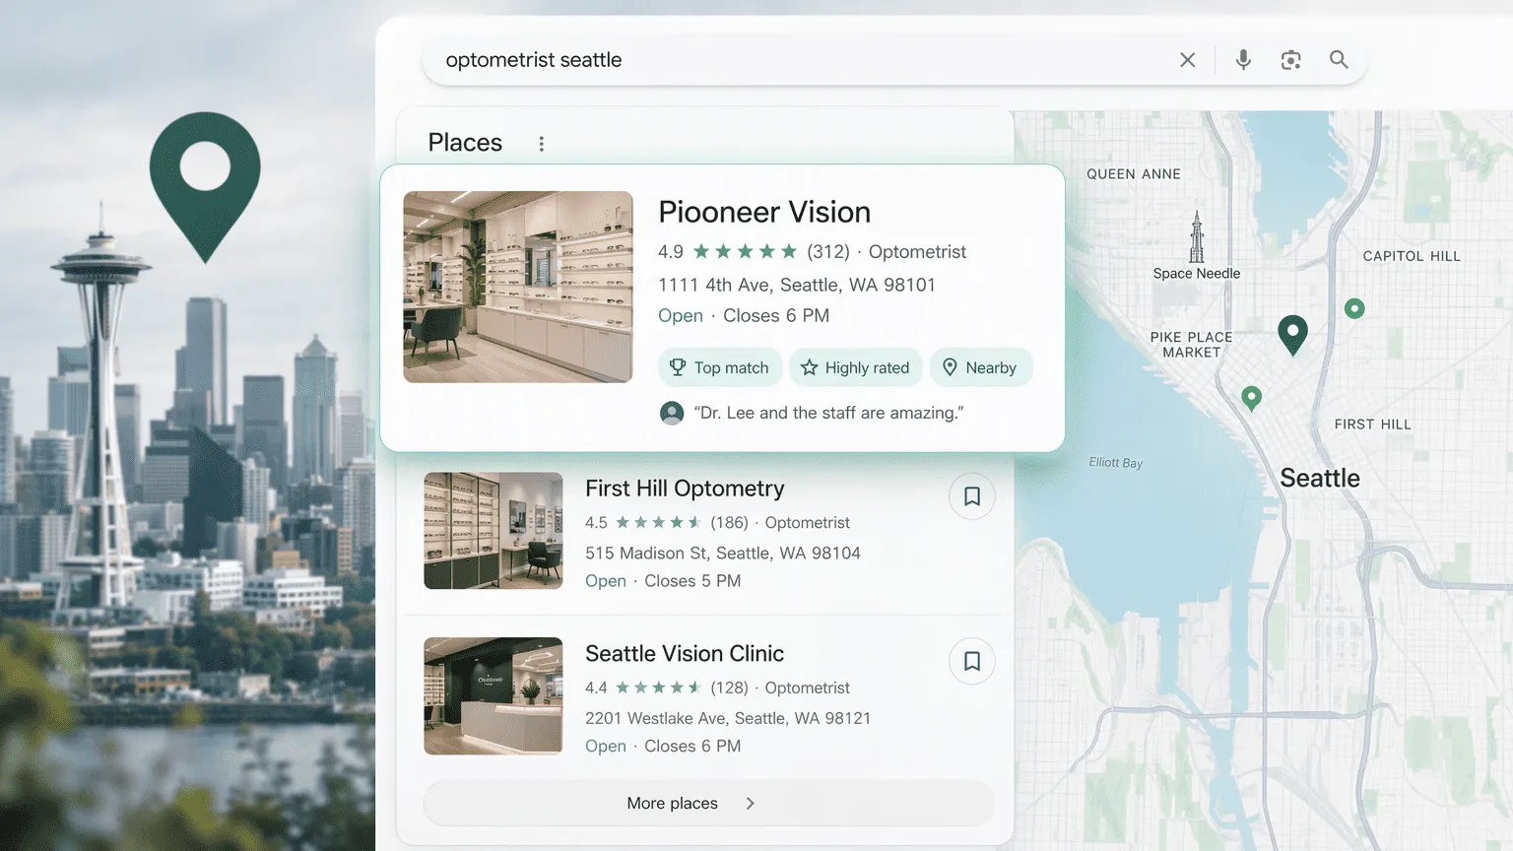Click Closes 5 PM on First Hill Optometry
This screenshot has width=1513, height=851.
[692, 581]
